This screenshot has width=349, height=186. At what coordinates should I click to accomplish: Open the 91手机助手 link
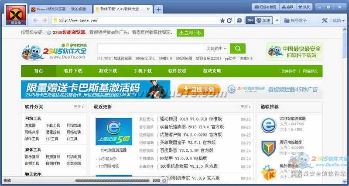pyautogui.click(x=107, y=159)
